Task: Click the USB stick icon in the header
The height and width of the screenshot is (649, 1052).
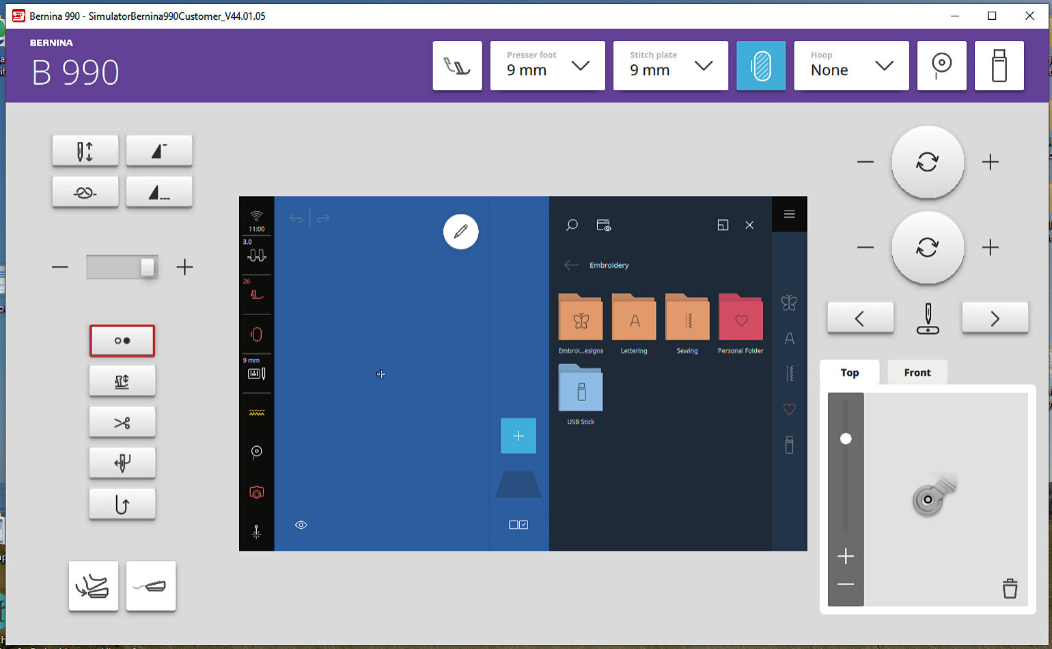Action: tap(999, 66)
